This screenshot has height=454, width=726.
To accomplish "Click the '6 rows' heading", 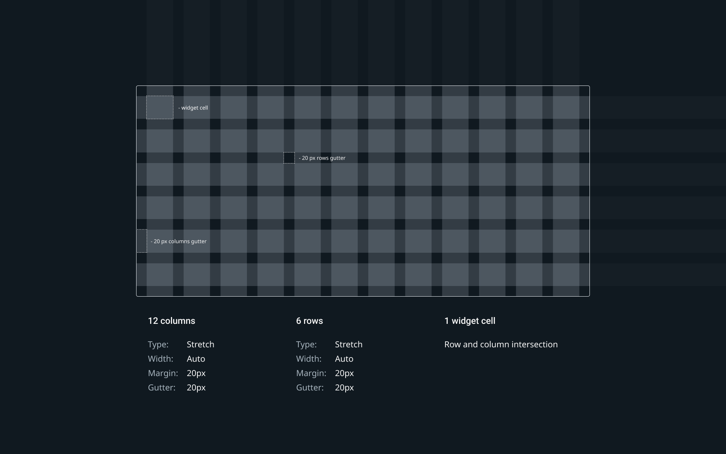I will click(x=309, y=321).
